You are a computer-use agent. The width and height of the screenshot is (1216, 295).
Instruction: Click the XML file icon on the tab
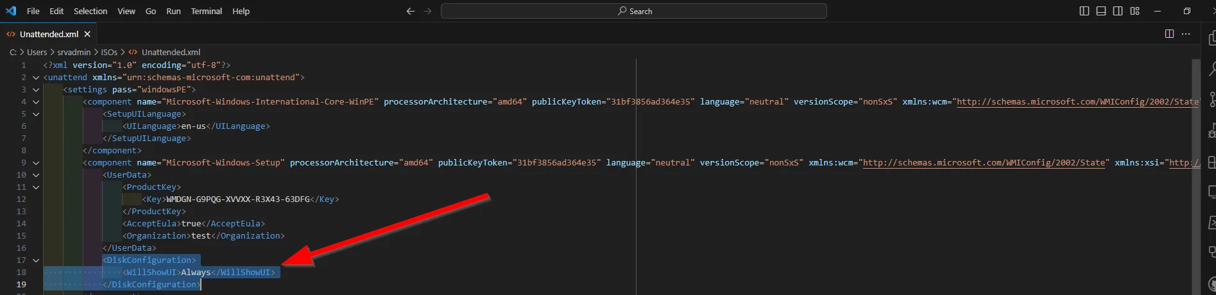click(11, 34)
